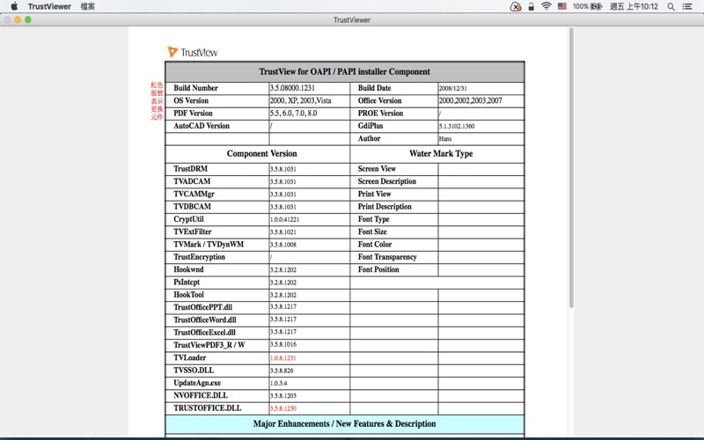
Task: Click the clock showing 週五 上午10:12
Action: click(634, 6)
